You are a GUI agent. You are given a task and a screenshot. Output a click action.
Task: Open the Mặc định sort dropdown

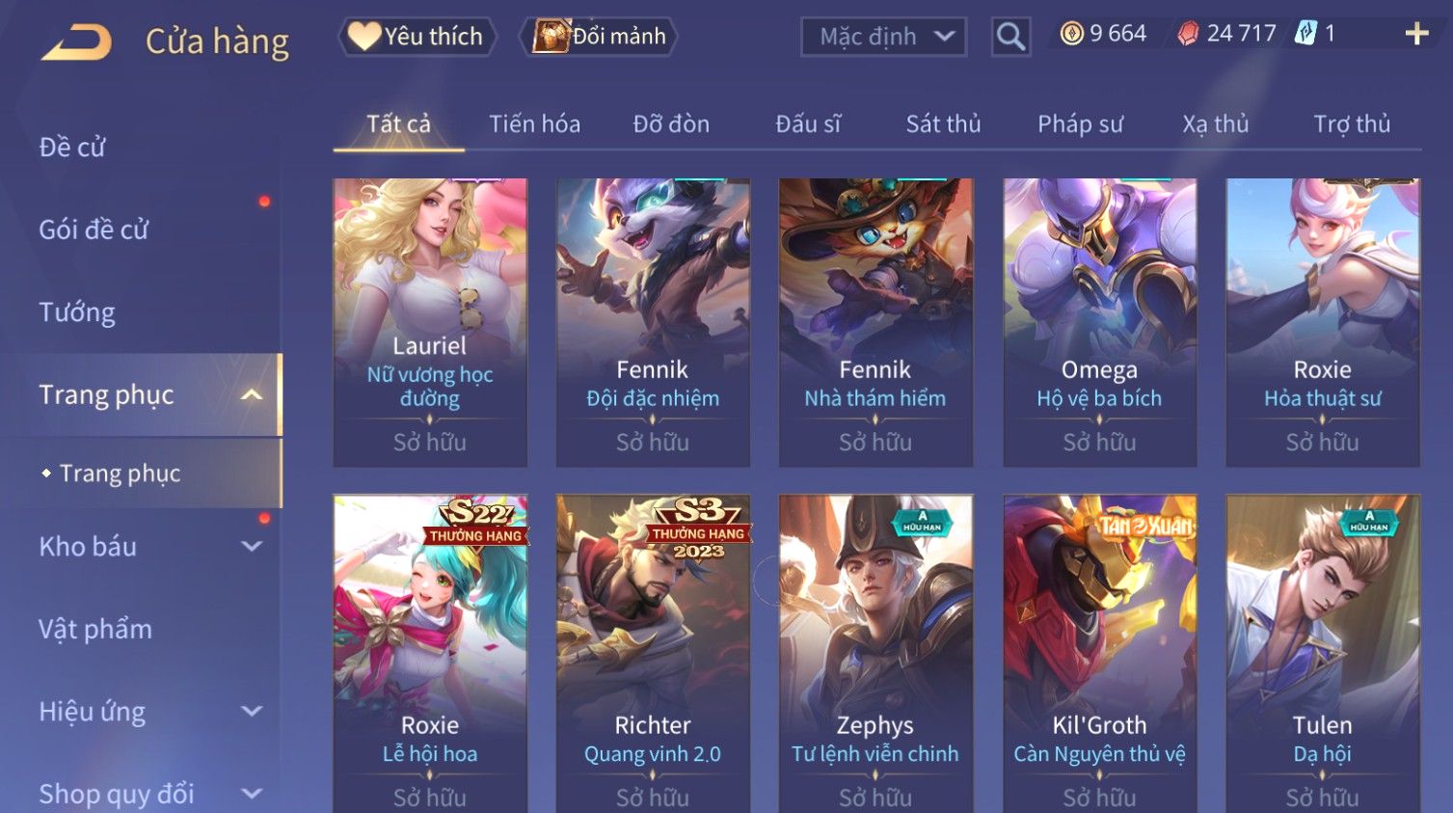883,37
